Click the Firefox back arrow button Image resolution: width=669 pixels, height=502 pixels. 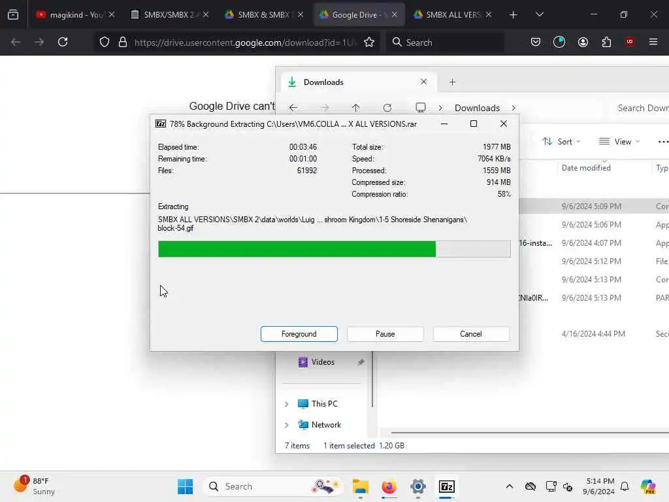(16, 42)
